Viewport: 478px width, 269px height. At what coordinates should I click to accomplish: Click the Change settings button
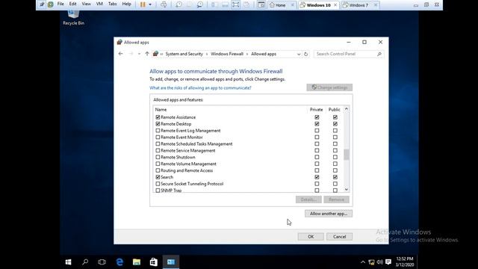(x=329, y=87)
